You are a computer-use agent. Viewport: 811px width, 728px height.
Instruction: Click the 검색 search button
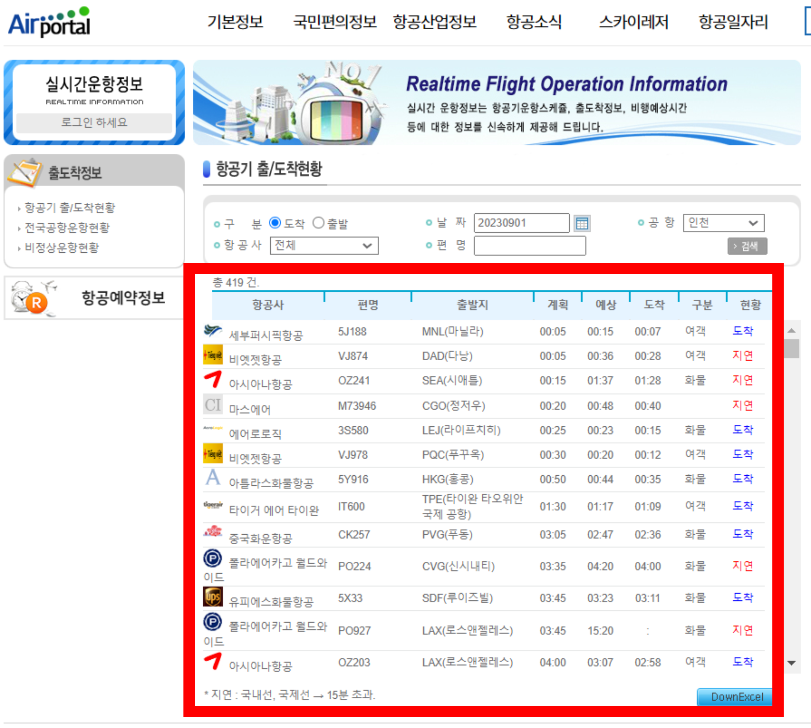click(x=747, y=246)
